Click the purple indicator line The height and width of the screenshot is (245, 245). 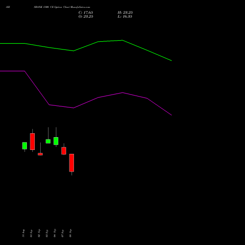click(98, 98)
